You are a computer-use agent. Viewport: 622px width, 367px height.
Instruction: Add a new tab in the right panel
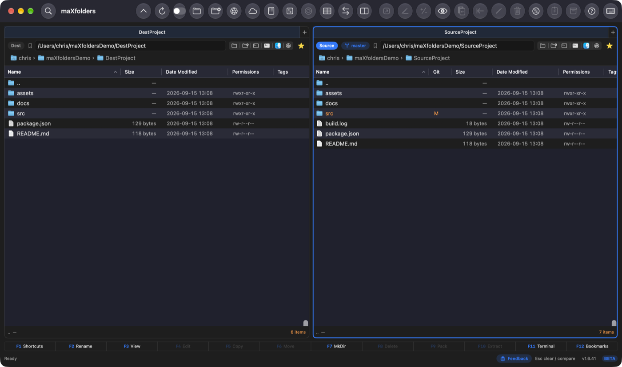pyautogui.click(x=613, y=32)
